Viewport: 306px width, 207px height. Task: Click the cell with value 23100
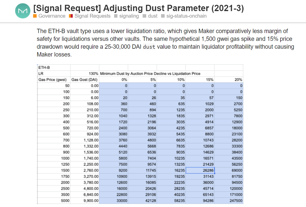coord(229,134)
